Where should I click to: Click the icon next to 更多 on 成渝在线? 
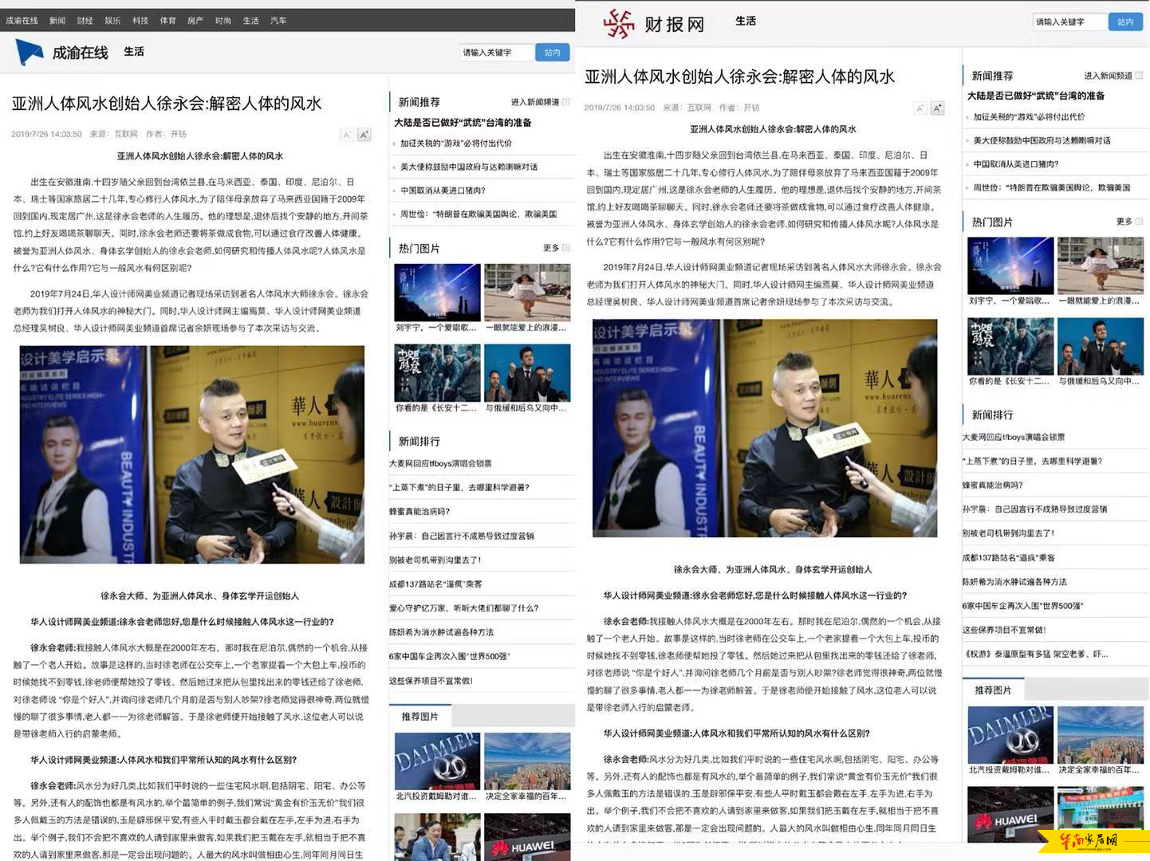coord(565,248)
